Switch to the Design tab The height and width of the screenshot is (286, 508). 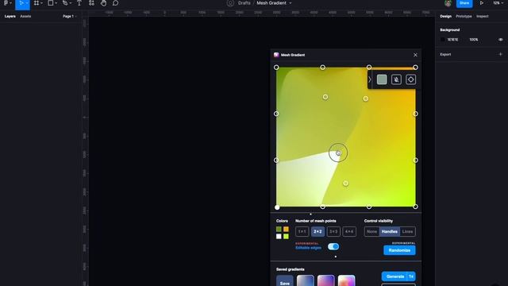coord(445,16)
